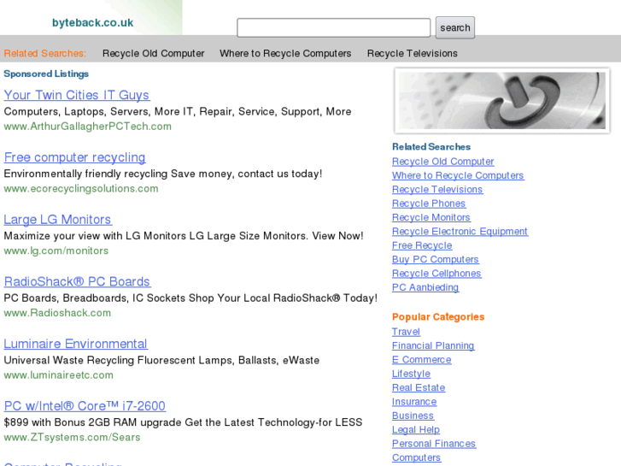Click the description starting 'Computers, Laptops, Servers'
The height and width of the screenshot is (466, 621).
178,112
